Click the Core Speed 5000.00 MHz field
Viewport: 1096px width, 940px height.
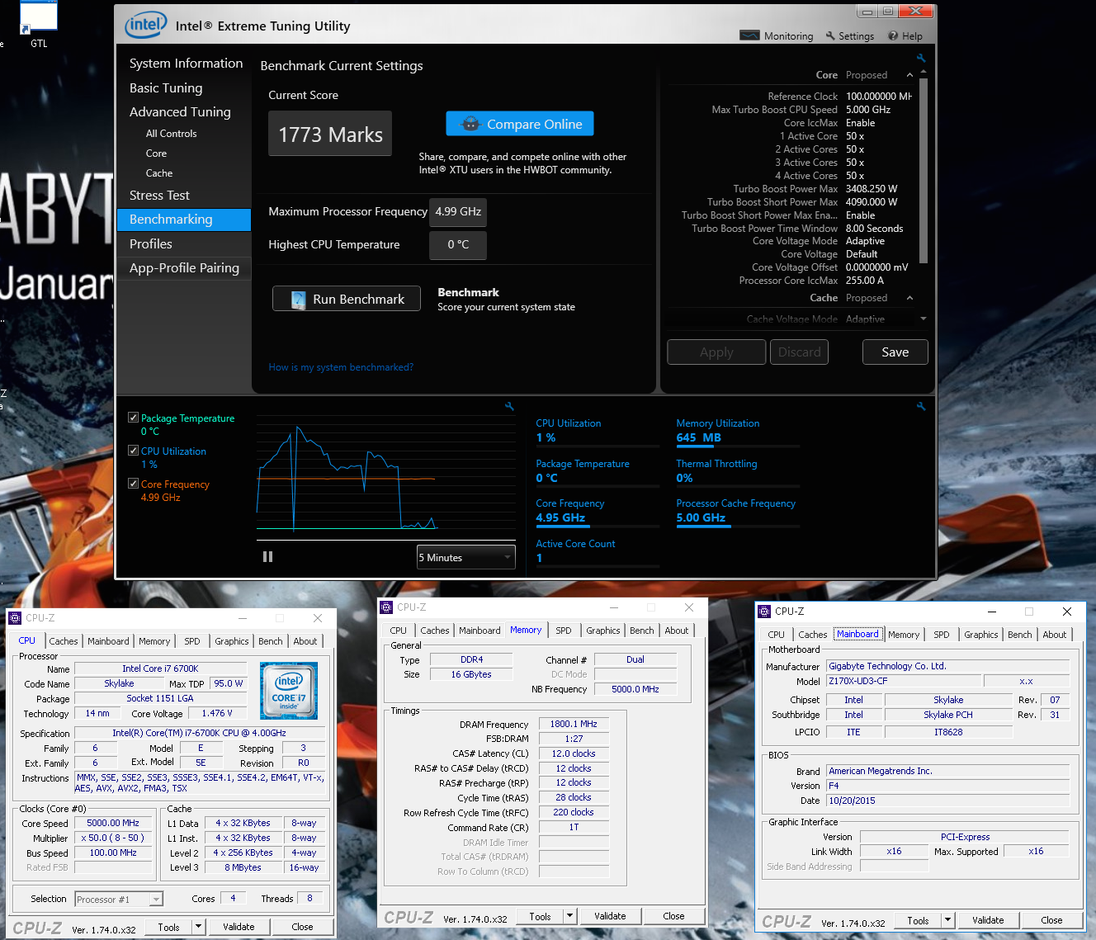113,823
